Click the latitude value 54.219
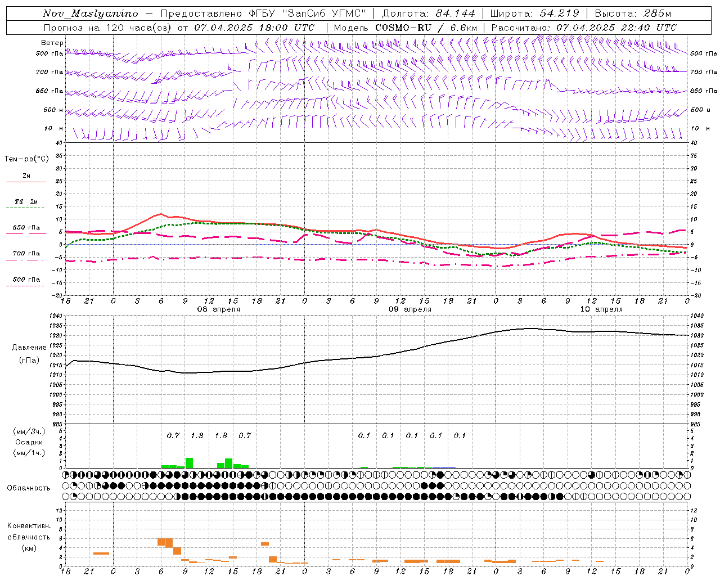 click(x=559, y=13)
